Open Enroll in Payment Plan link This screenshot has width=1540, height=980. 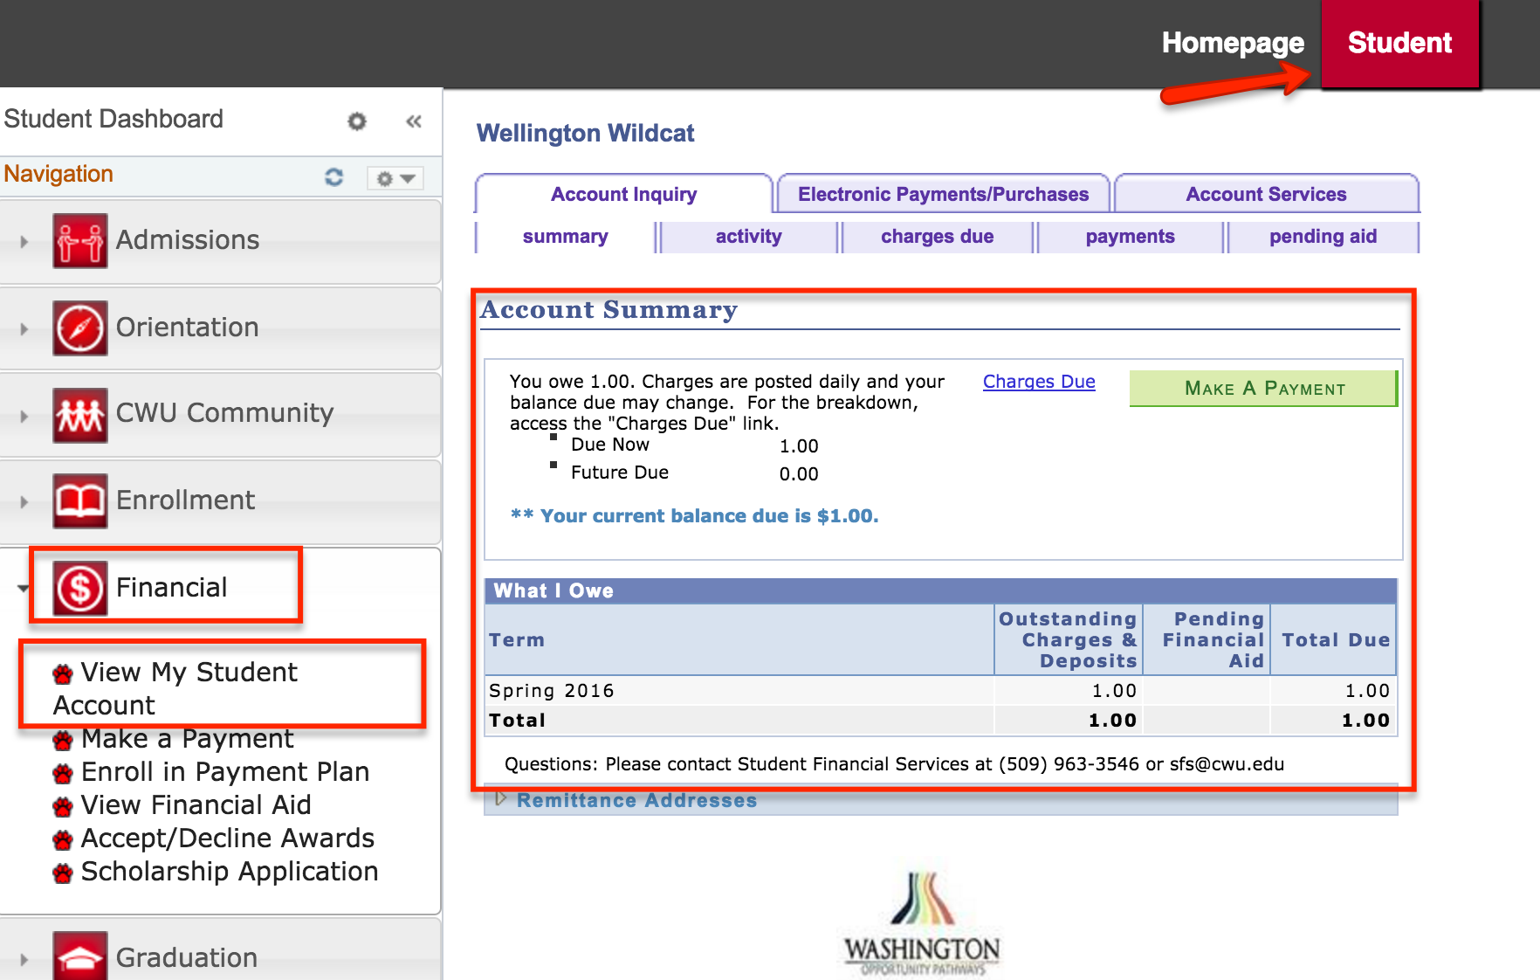225,772
